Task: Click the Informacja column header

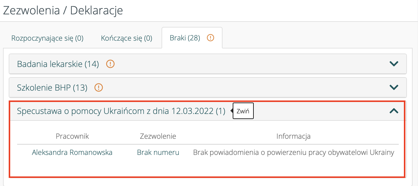Action: coord(293,136)
